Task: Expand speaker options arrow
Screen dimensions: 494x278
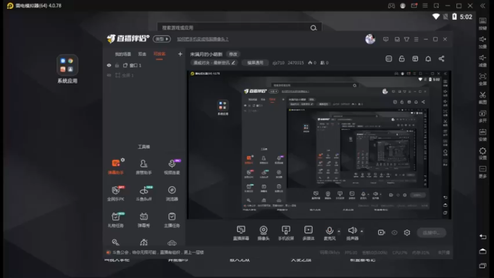Action: point(362,231)
